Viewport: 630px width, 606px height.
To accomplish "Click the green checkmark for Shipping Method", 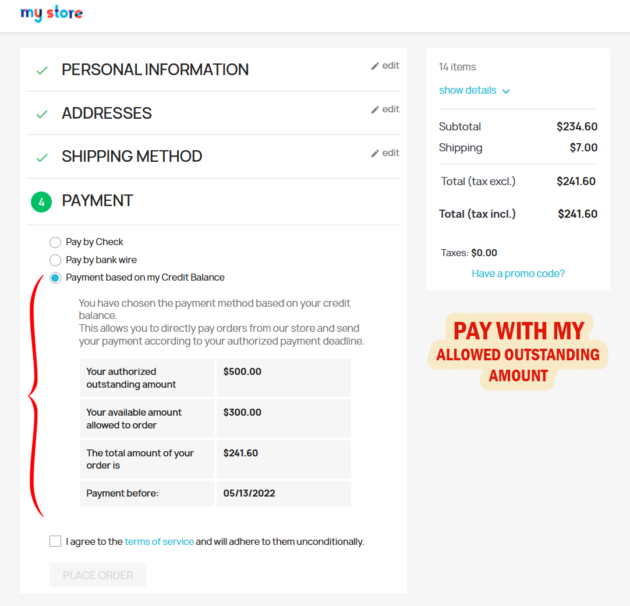I will (x=42, y=157).
